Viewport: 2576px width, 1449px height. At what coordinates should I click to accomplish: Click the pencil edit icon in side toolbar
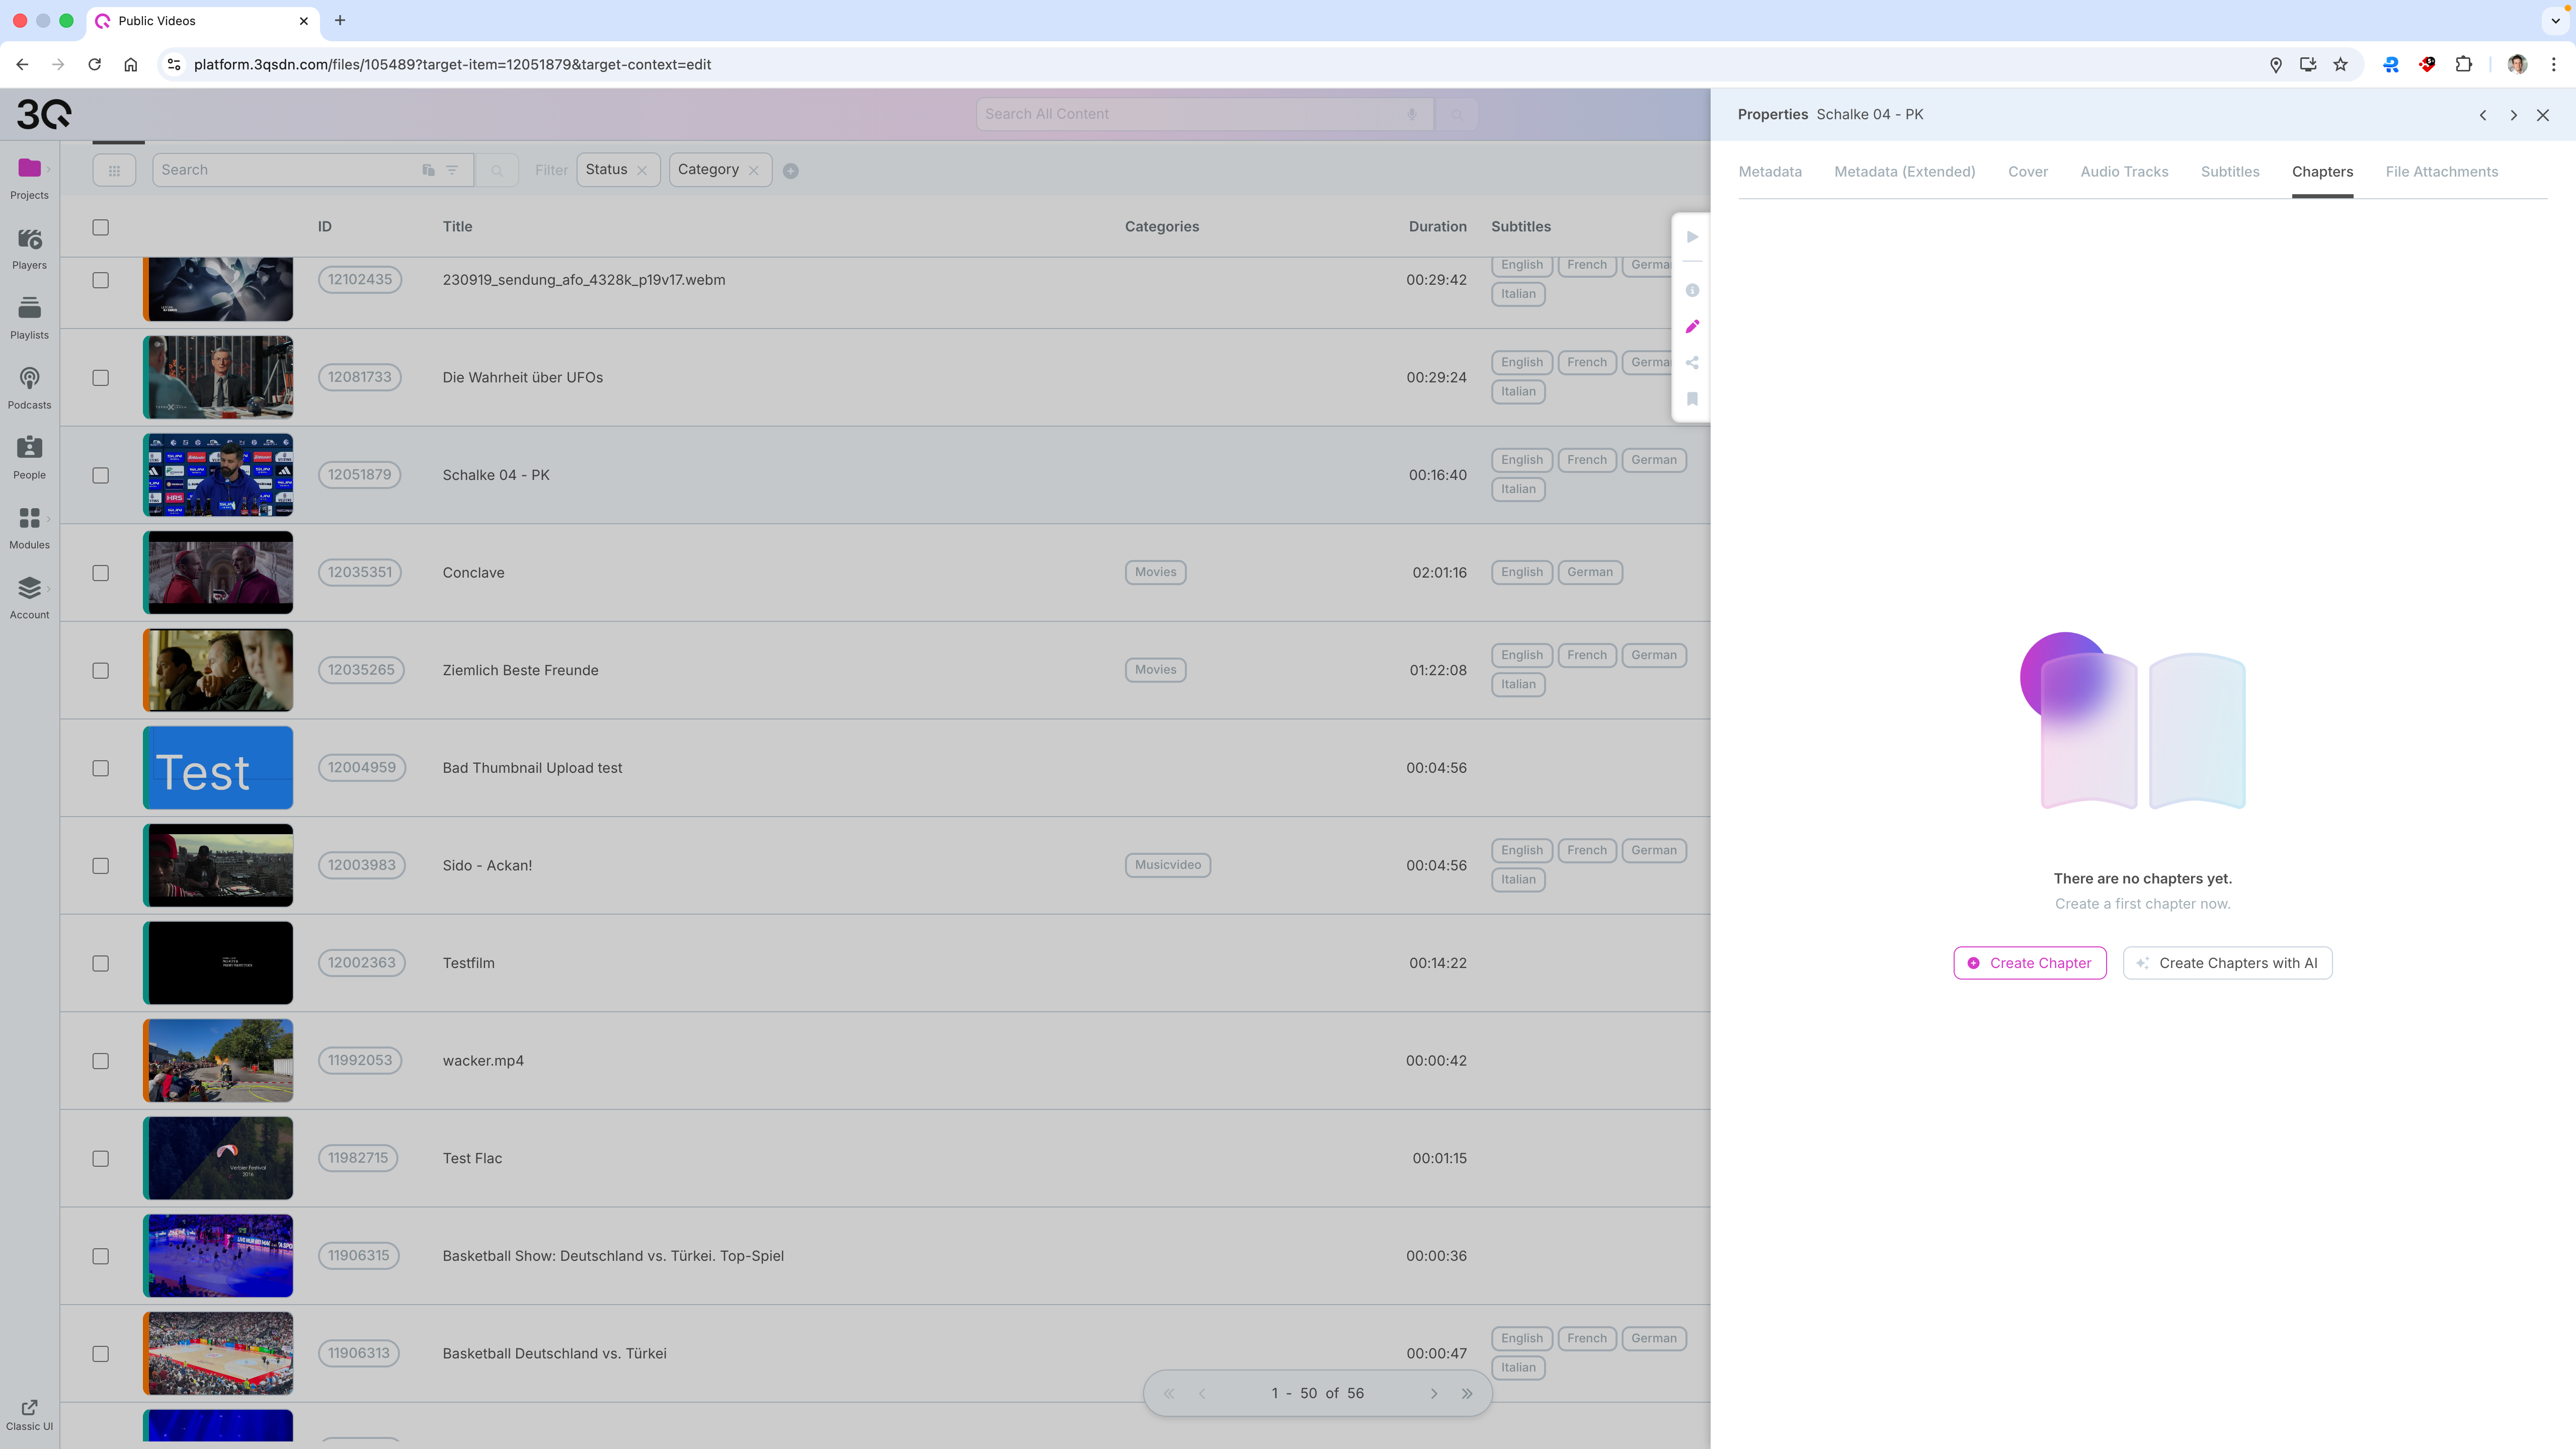pyautogui.click(x=1692, y=327)
